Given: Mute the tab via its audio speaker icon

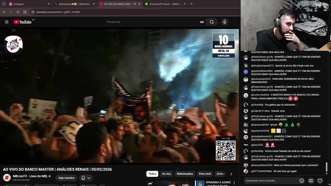Looking at the screenshot, I should click(135, 4).
